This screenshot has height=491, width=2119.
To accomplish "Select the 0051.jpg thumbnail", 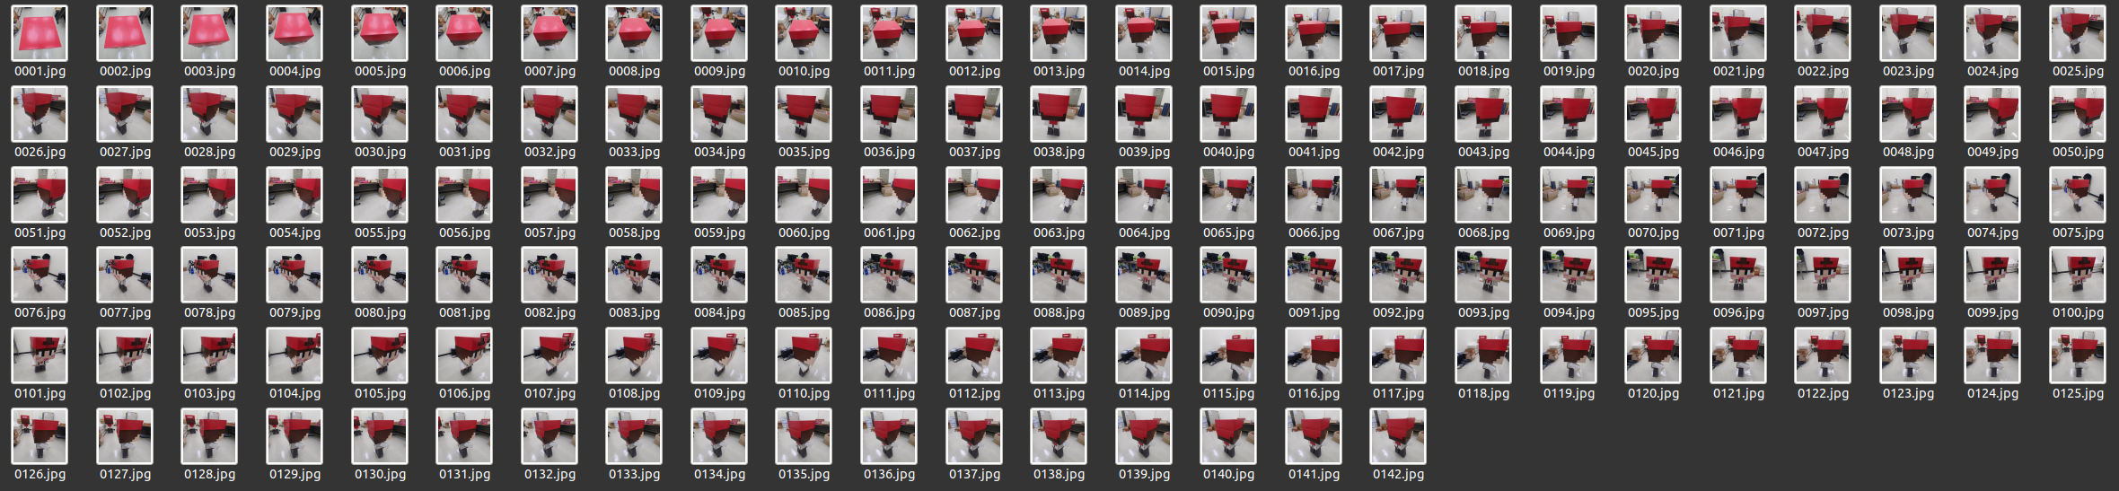I will [x=40, y=195].
